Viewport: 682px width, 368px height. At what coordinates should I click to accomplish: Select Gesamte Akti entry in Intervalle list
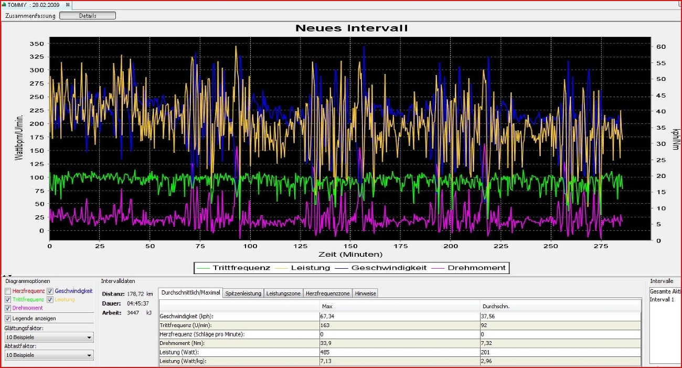tap(665, 291)
